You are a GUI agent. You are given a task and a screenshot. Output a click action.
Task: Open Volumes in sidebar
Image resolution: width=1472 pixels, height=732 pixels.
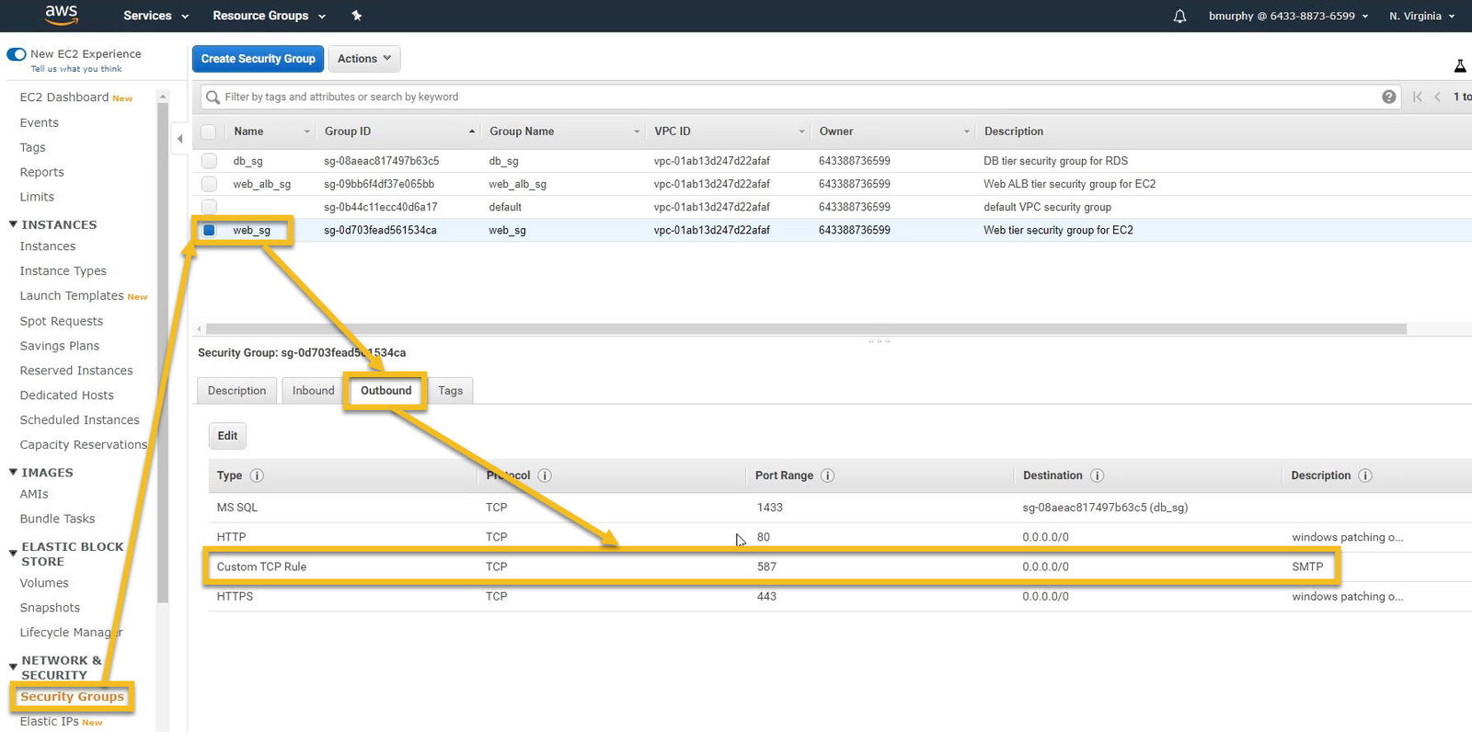[44, 583]
